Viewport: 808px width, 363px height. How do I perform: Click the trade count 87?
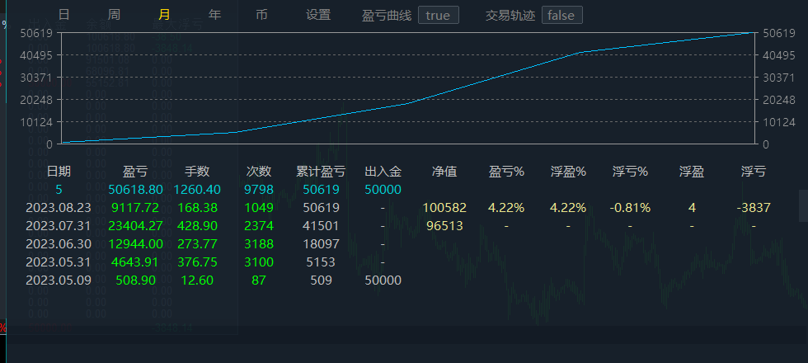pyautogui.click(x=259, y=280)
